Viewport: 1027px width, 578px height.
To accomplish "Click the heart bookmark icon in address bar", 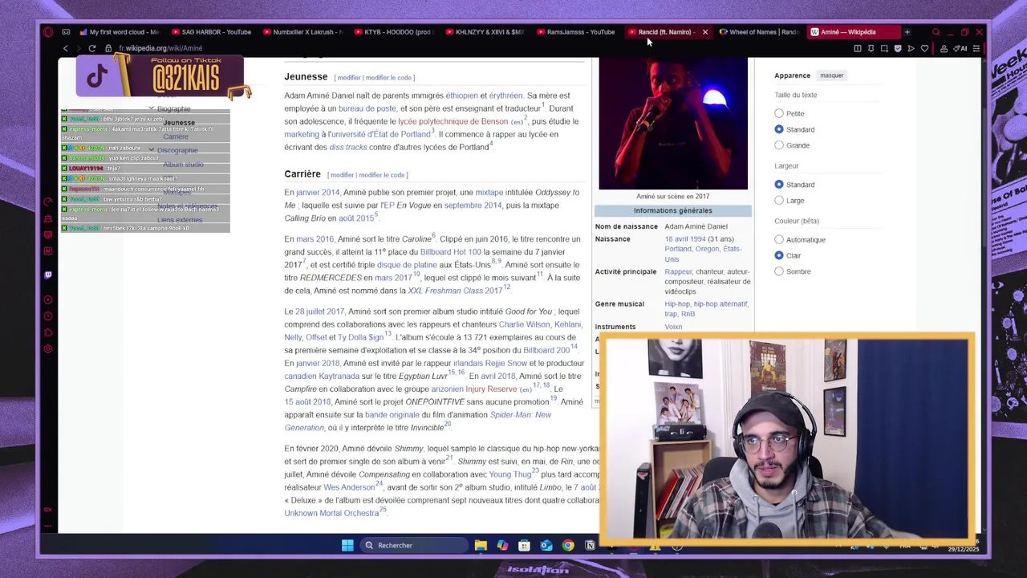I will point(924,48).
